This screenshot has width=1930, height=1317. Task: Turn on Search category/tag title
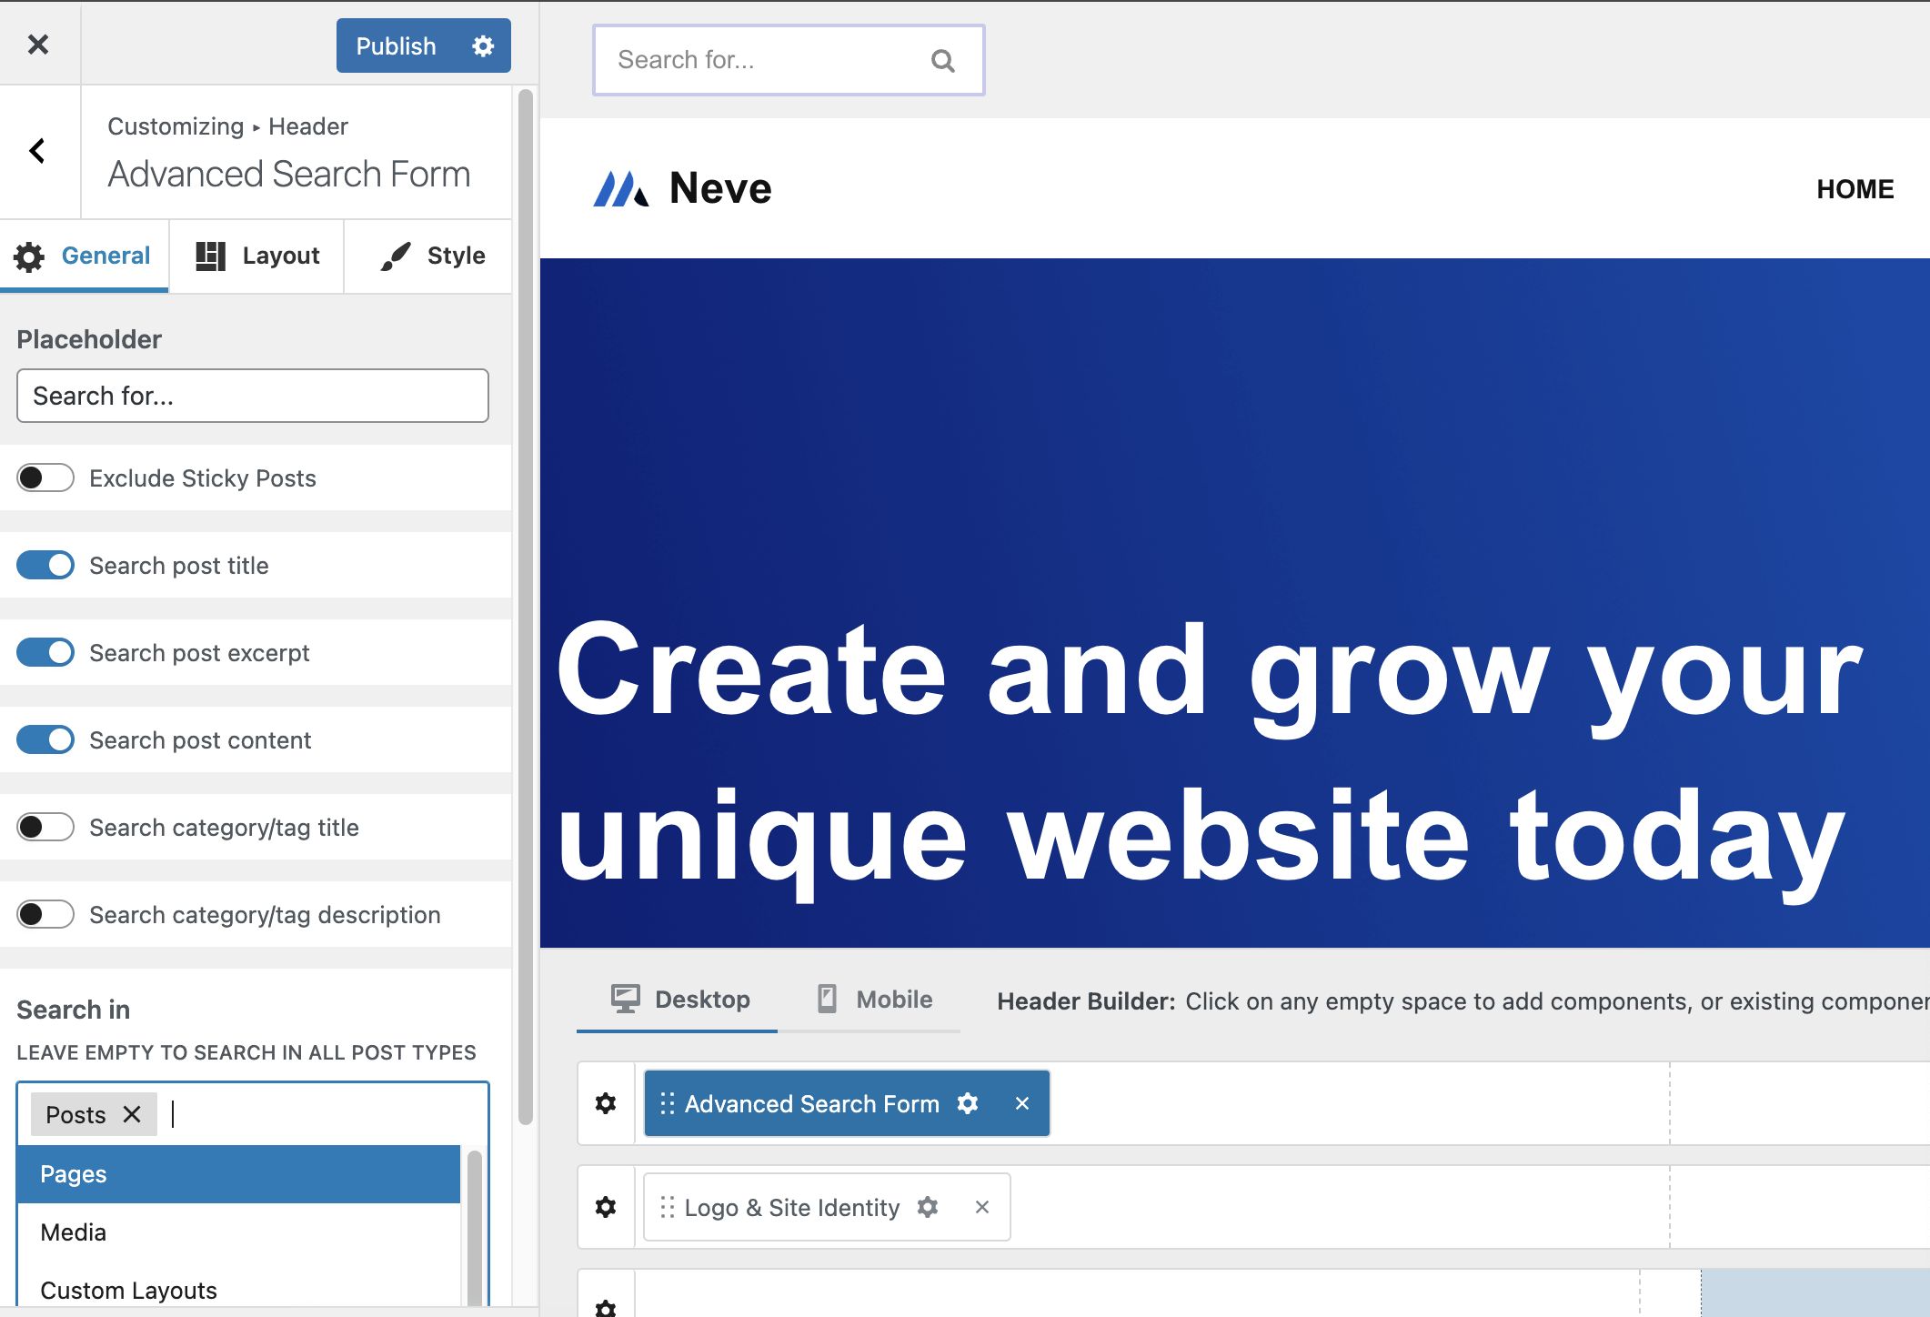[x=45, y=827]
